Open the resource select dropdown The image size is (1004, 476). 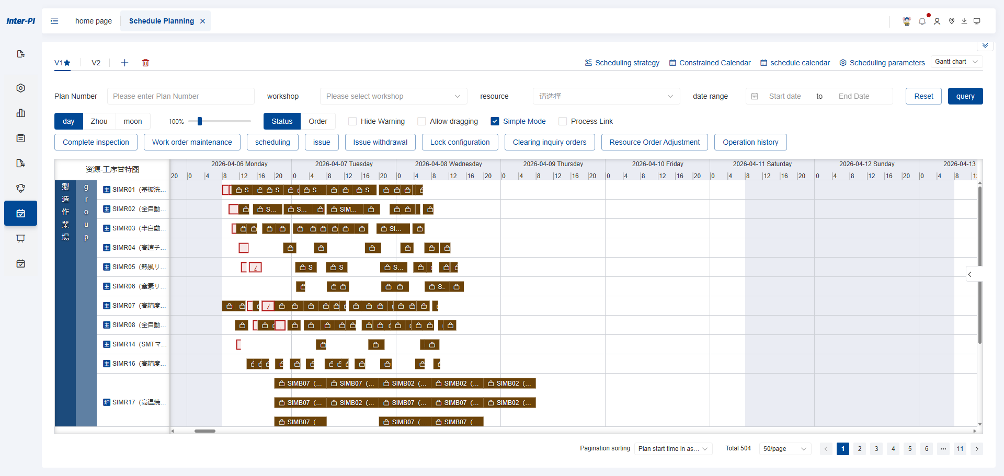[x=607, y=96]
